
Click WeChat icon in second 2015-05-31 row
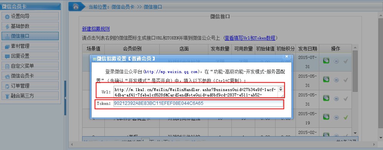326,98
